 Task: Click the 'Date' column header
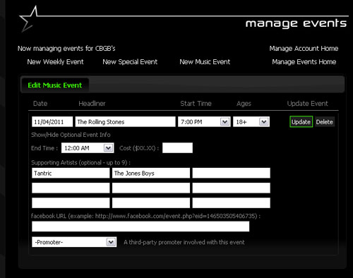click(40, 104)
